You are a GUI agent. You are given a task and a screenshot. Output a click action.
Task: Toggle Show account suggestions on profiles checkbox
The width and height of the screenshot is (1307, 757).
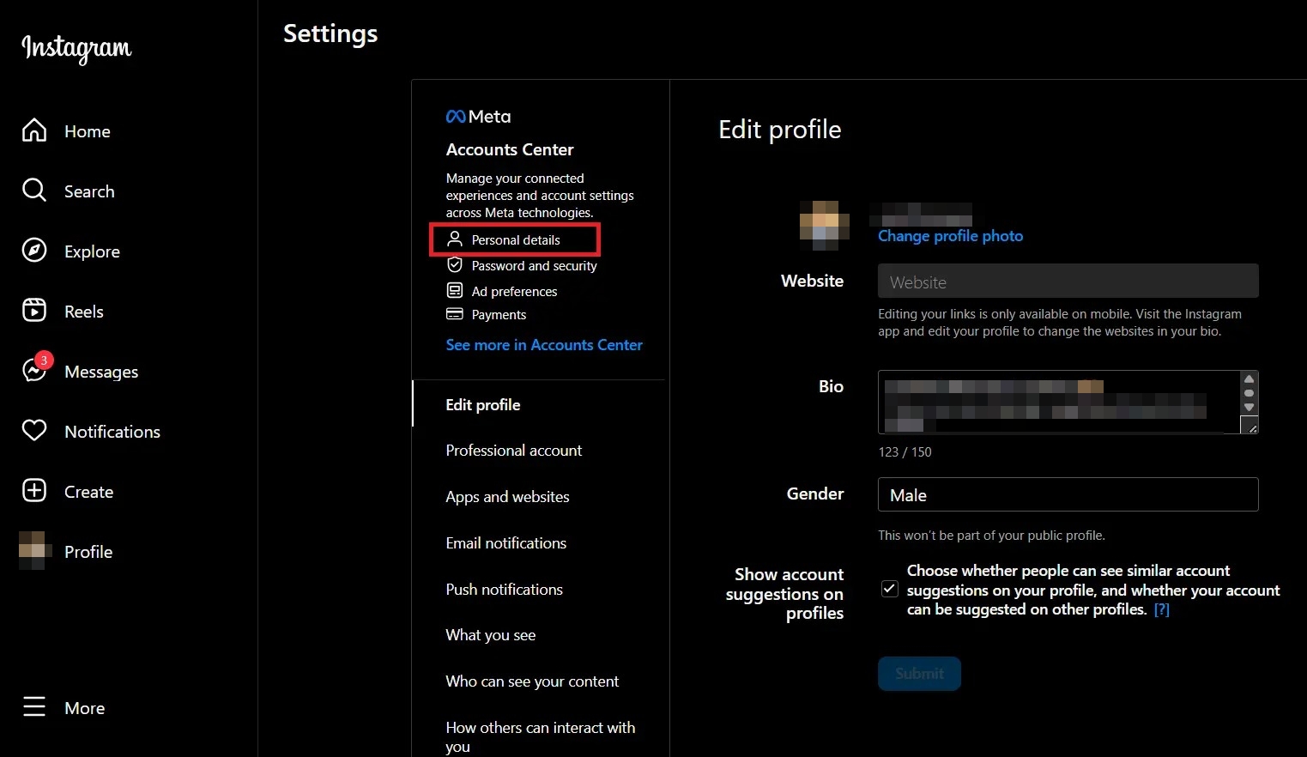pos(890,589)
